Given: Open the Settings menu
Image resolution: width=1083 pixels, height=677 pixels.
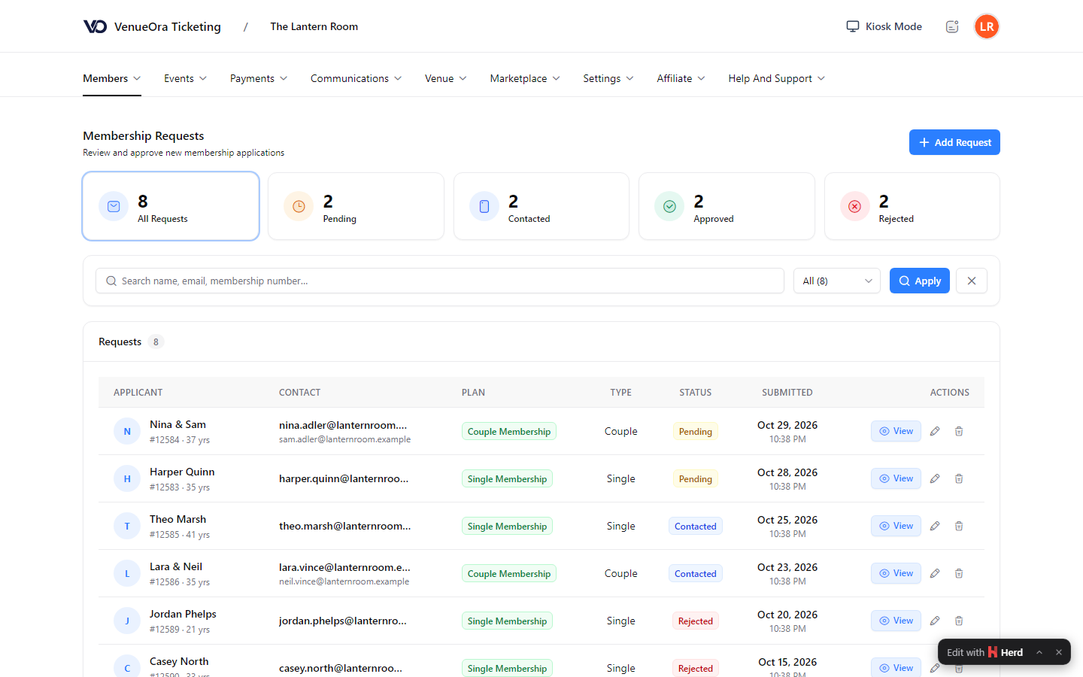Looking at the screenshot, I should pos(608,78).
